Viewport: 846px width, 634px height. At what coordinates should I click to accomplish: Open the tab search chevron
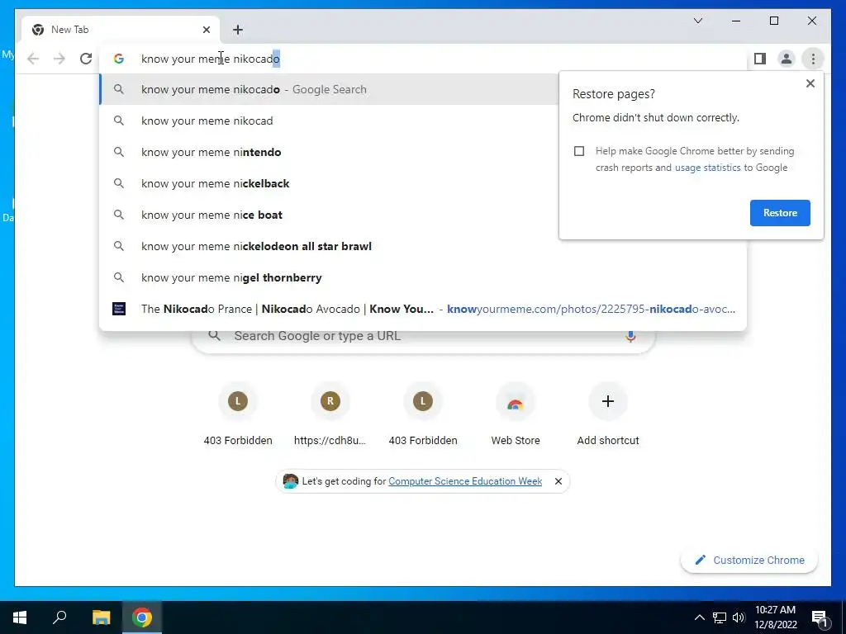[x=697, y=21]
